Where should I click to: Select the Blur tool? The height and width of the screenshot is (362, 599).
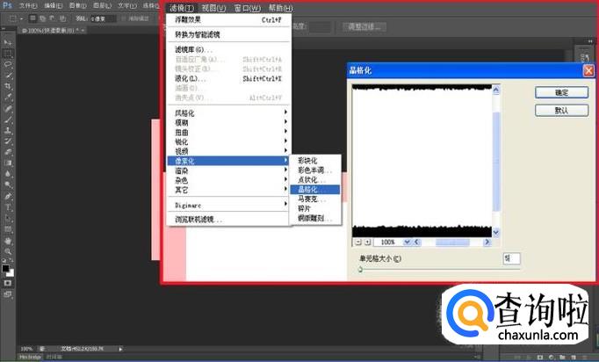(8, 174)
